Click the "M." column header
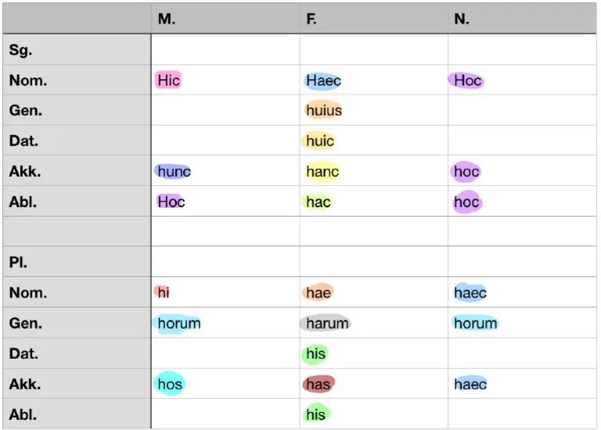The image size is (601, 430). [167, 20]
